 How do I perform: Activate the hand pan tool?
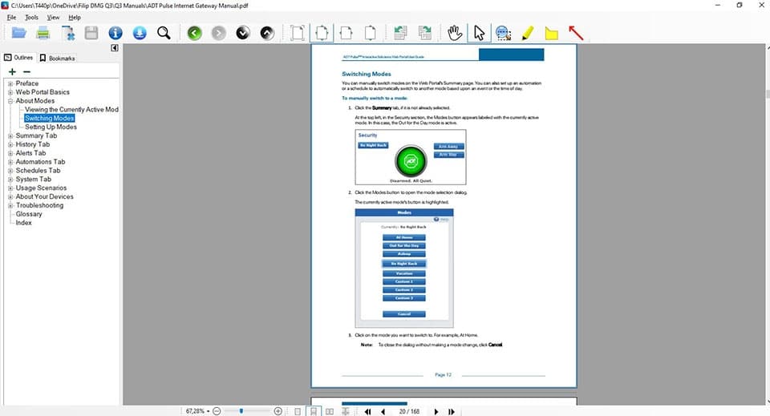(x=456, y=33)
